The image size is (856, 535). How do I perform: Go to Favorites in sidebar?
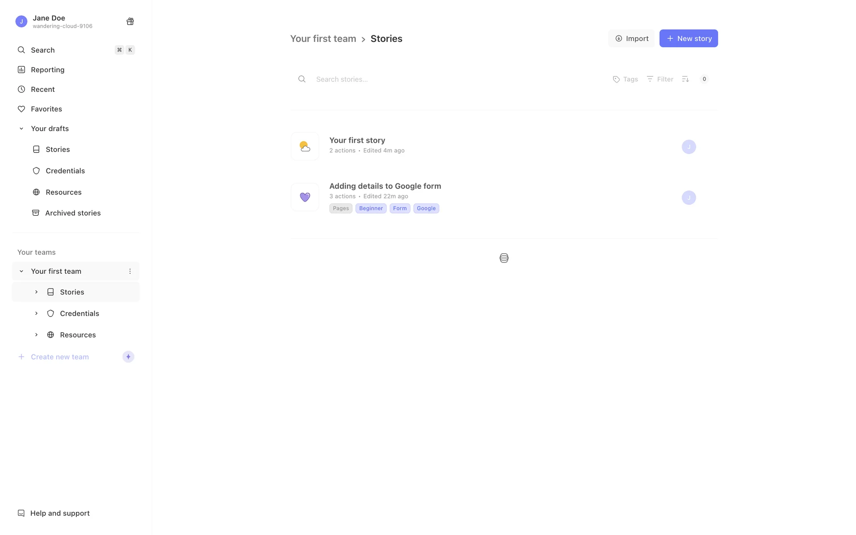point(46,109)
